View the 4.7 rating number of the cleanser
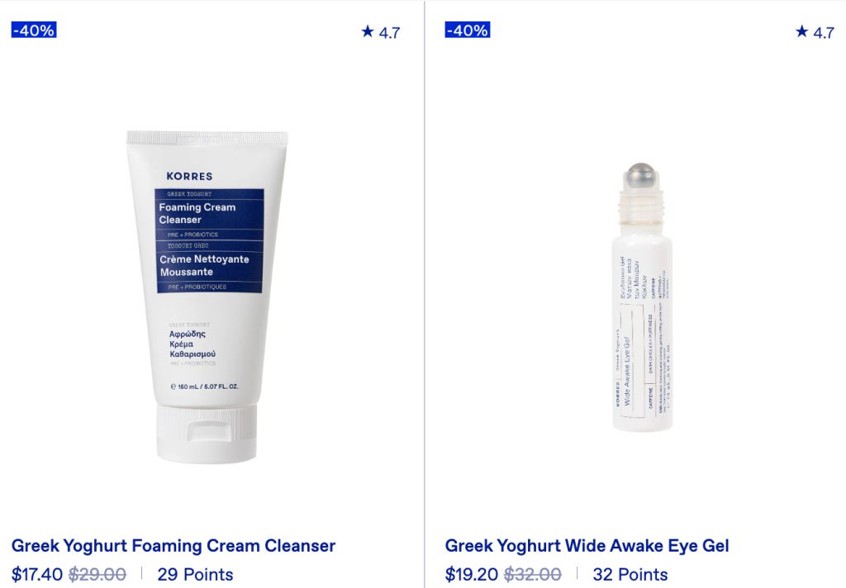Viewport: 846px width, 588px height. pos(390,33)
